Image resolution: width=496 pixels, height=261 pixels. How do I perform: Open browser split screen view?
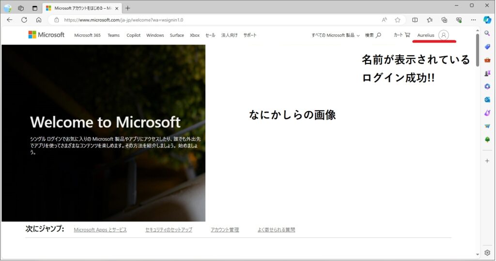(415, 20)
